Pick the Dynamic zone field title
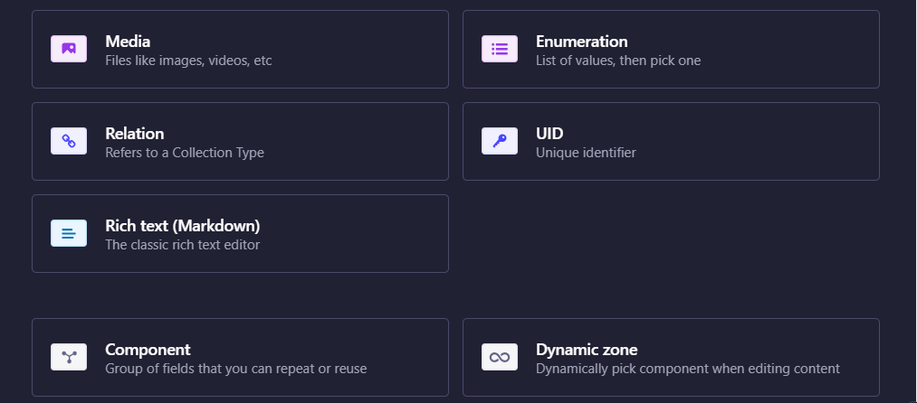917x403 pixels. pos(587,350)
